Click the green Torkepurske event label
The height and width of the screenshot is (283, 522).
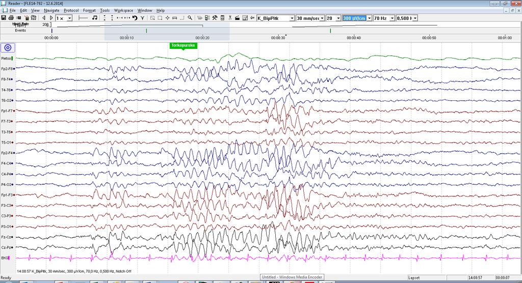[x=183, y=46]
